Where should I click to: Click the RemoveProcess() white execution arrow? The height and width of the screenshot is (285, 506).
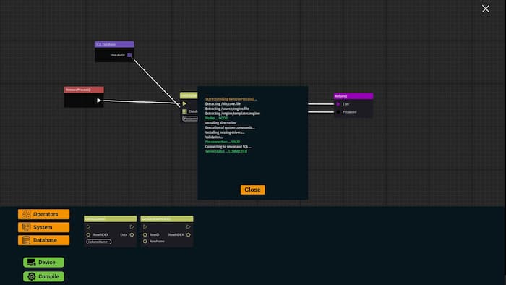[x=99, y=101]
